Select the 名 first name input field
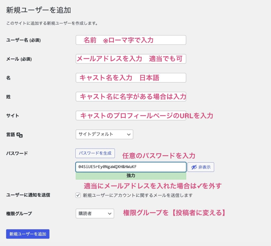This screenshot has width=271, height=246. [x=131, y=78]
